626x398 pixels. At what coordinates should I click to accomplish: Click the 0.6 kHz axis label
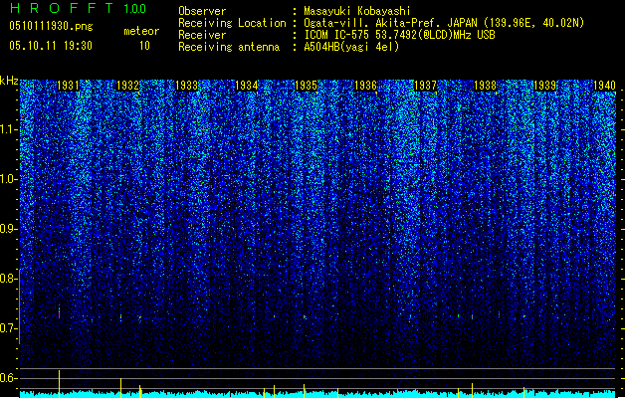point(8,378)
